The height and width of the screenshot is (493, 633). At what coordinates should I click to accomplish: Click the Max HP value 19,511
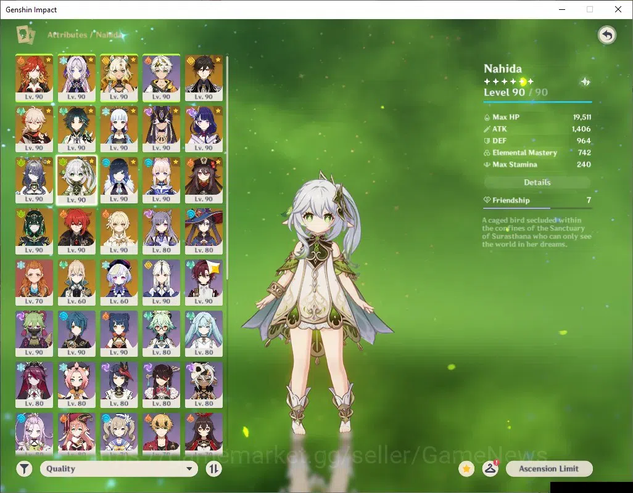(x=582, y=117)
